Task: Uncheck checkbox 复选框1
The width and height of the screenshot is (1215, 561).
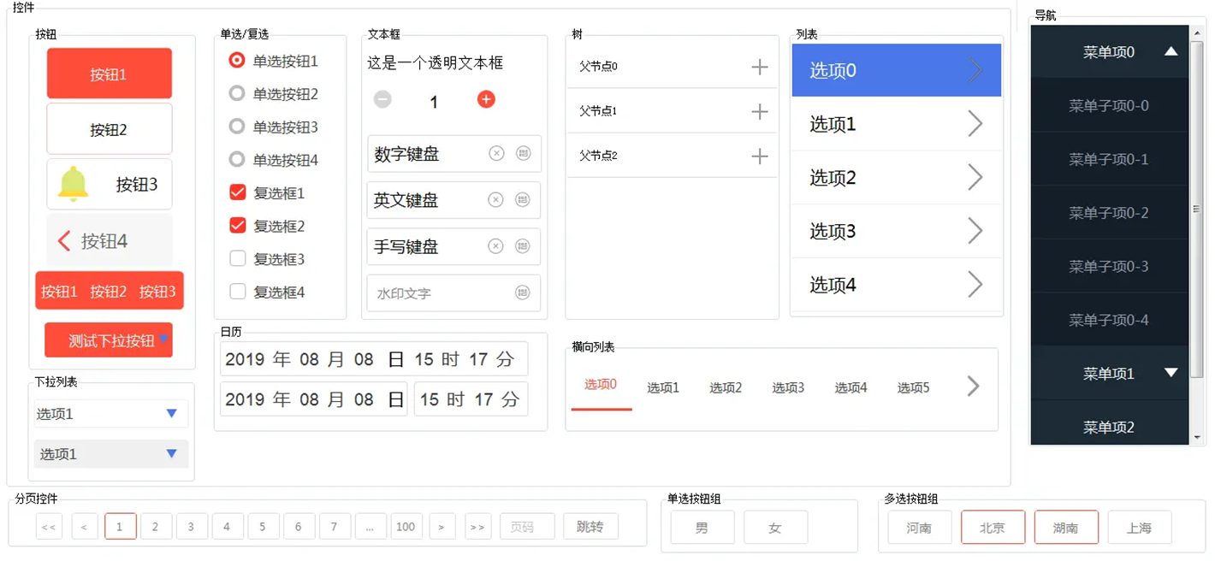Action: point(238,192)
